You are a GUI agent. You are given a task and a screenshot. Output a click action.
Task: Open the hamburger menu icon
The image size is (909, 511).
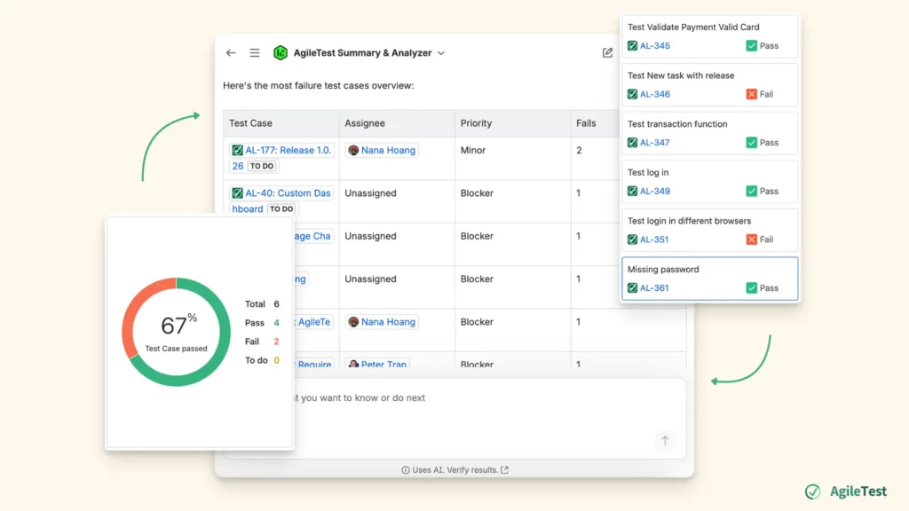tap(255, 52)
